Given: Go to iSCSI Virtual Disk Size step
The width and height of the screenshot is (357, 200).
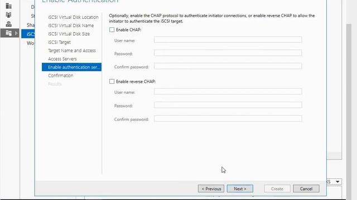Looking at the screenshot, I should (69, 34).
